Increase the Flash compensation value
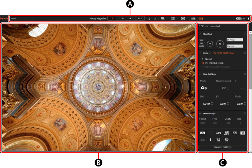 (245, 102)
